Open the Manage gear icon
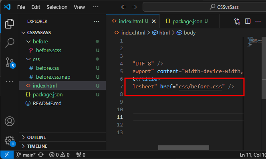The width and height of the screenshot is (266, 159). [x=10, y=141]
